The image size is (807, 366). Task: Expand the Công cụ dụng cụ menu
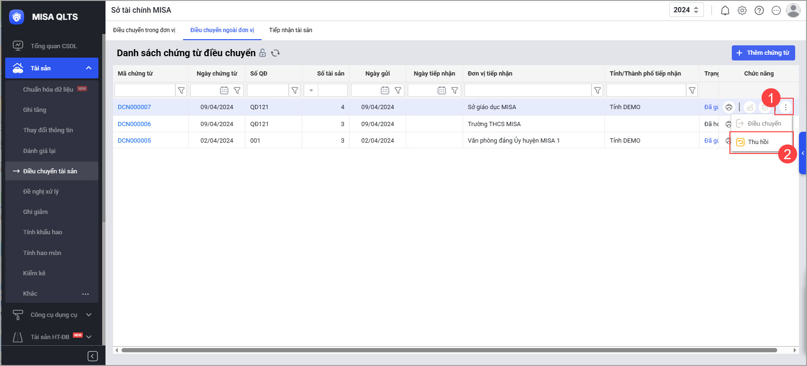88,315
